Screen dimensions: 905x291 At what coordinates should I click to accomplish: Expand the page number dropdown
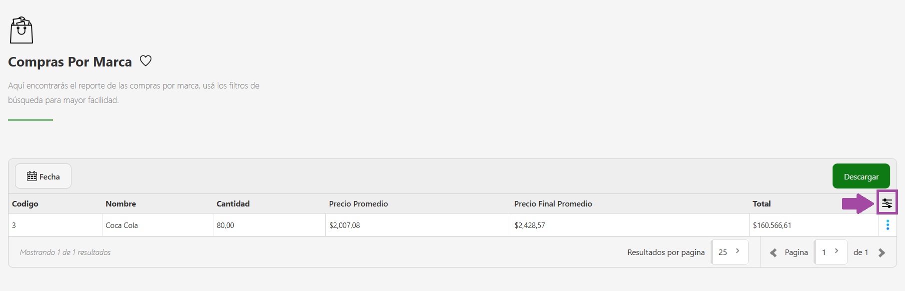pyautogui.click(x=831, y=252)
